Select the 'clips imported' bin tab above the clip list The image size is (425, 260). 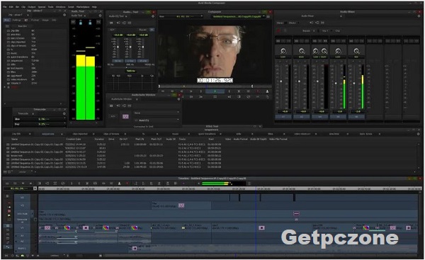[80, 134]
